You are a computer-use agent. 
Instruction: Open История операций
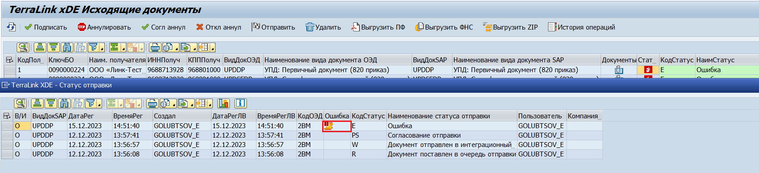(x=581, y=27)
